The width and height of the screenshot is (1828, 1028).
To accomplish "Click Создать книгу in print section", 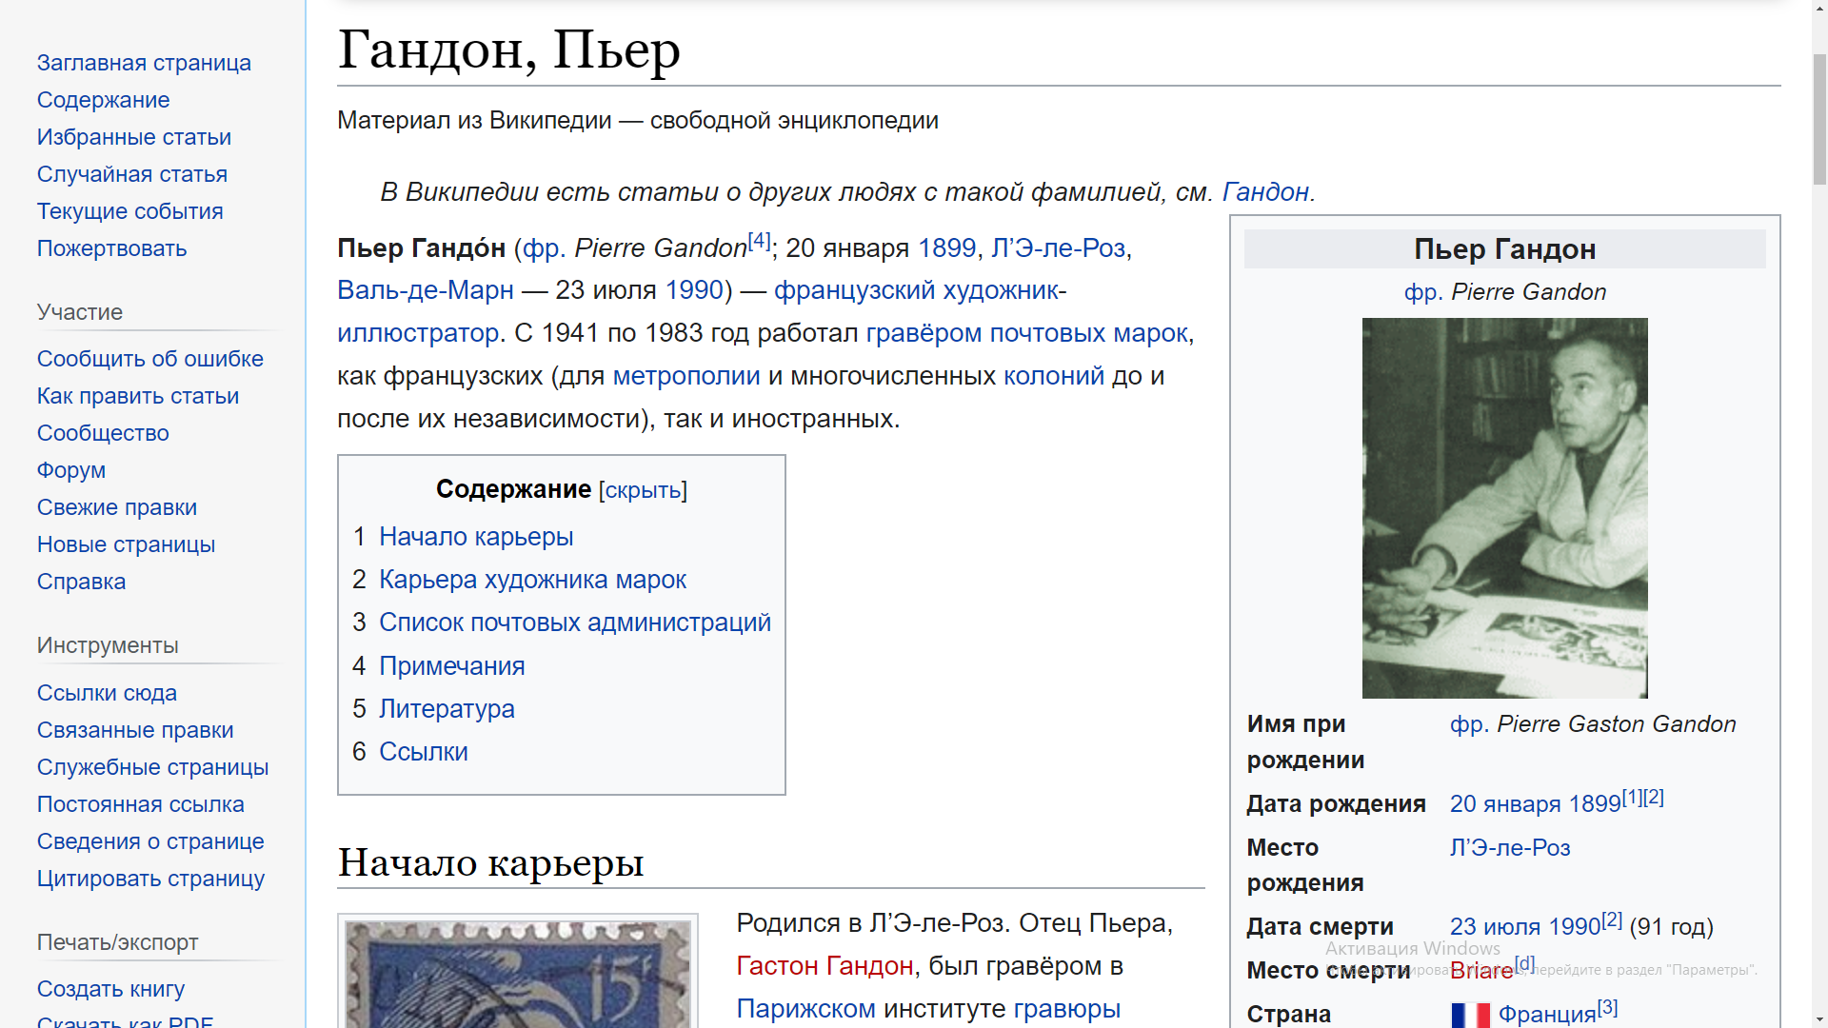I will pos(110,989).
